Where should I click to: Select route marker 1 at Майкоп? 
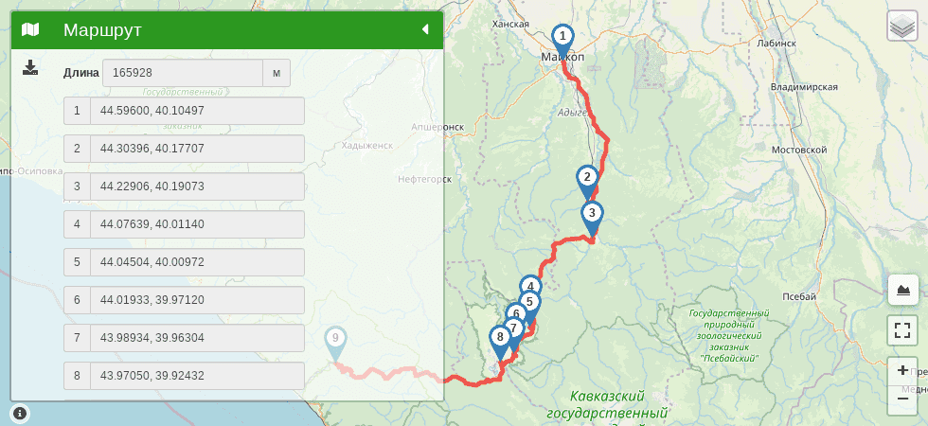562,40
